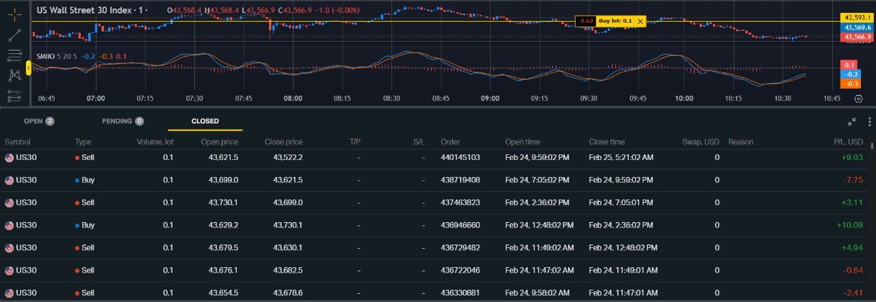Click the blue -0.2 SMIIO axis label

851,74
